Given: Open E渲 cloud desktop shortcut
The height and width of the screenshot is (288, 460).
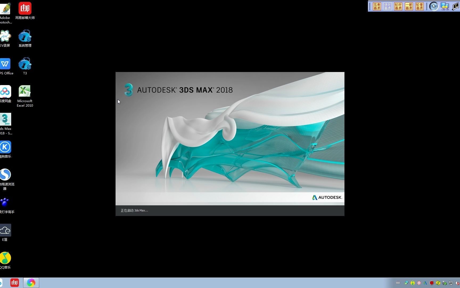Looking at the screenshot, I should click(5, 233).
